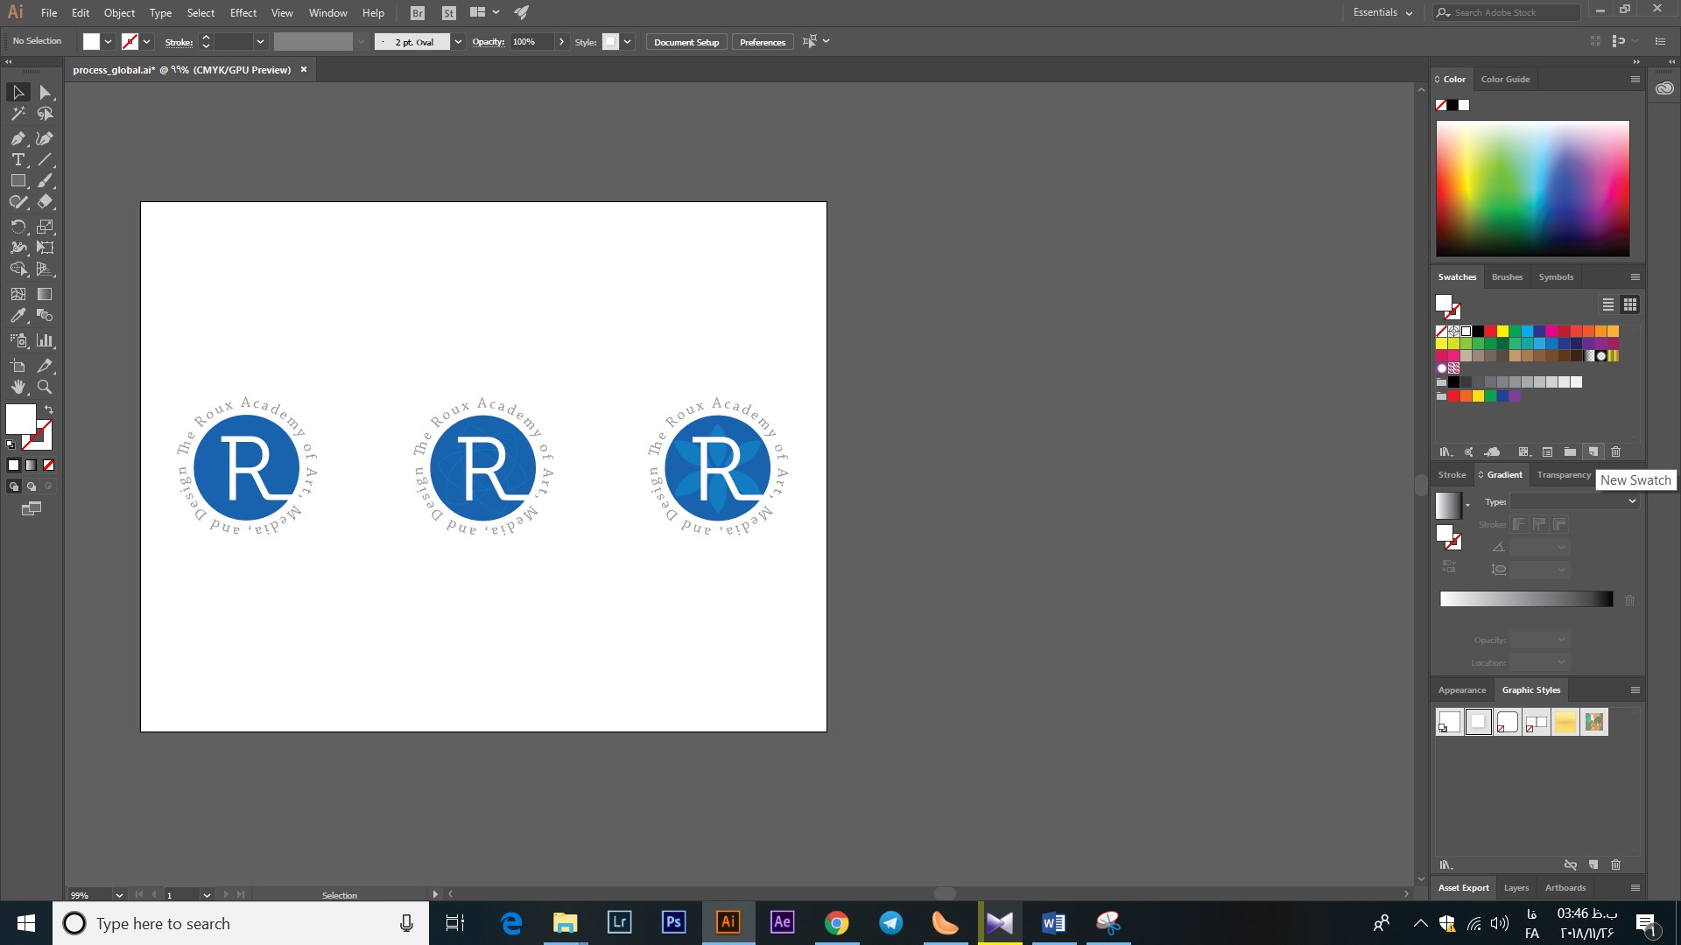Open the File menu
Screen dimensions: 1681x945
(x=49, y=13)
